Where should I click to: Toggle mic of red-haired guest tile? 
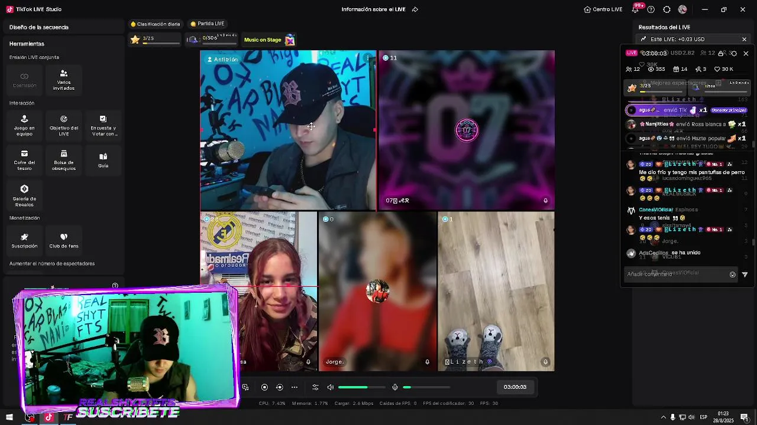click(308, 362)
